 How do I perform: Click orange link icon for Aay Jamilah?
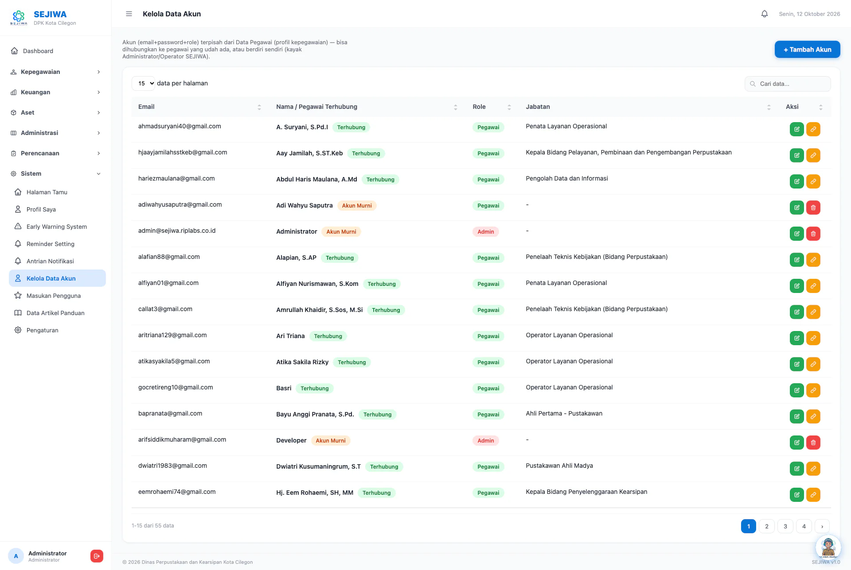click(x=813, y=155)
